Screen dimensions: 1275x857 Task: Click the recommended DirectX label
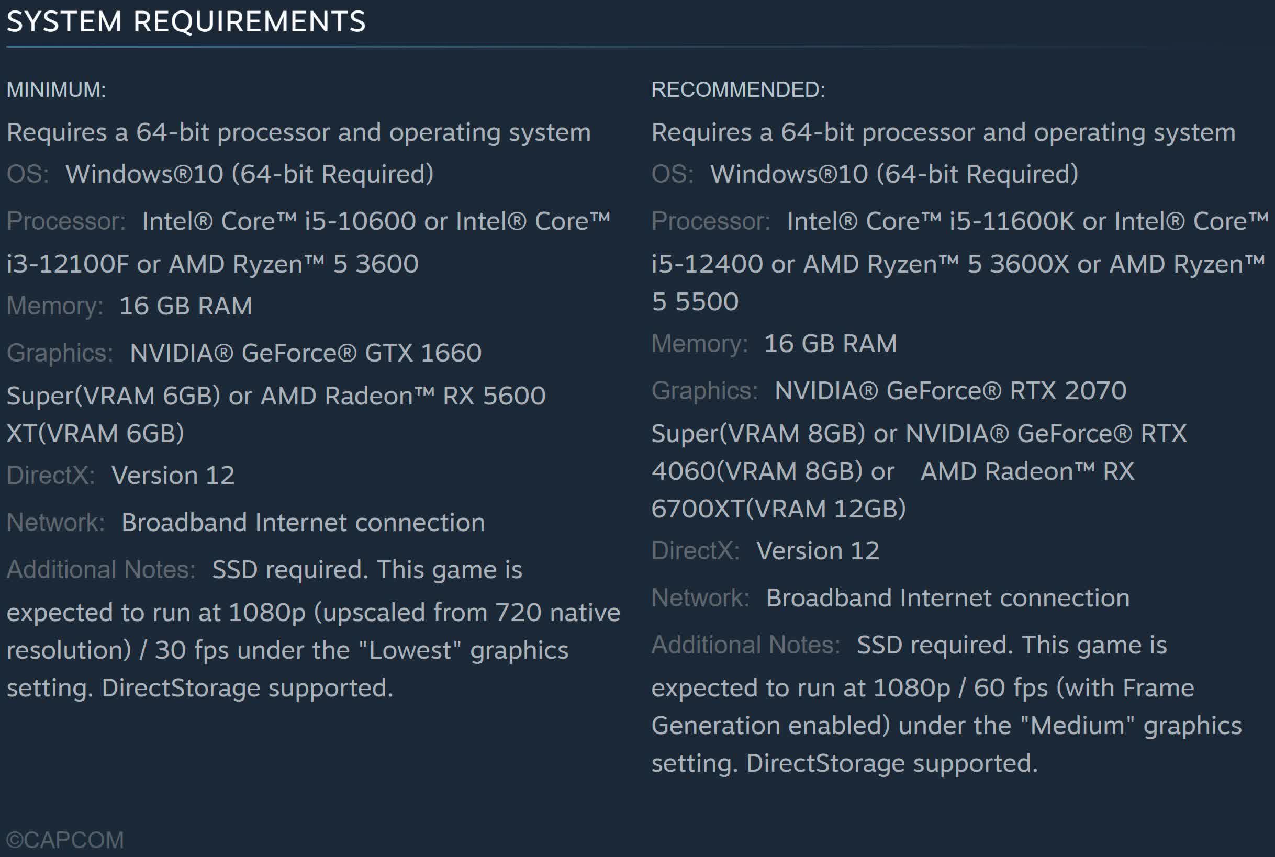tap(696, 551)
